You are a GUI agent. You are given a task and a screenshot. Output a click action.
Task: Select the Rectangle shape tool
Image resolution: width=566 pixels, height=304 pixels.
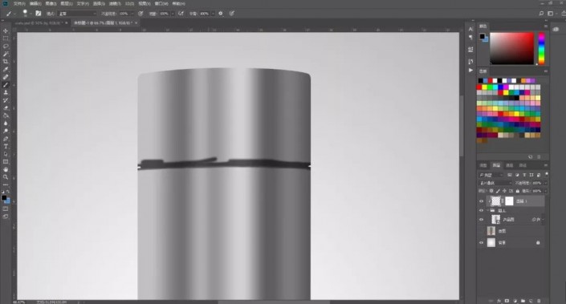coord(6,162)
